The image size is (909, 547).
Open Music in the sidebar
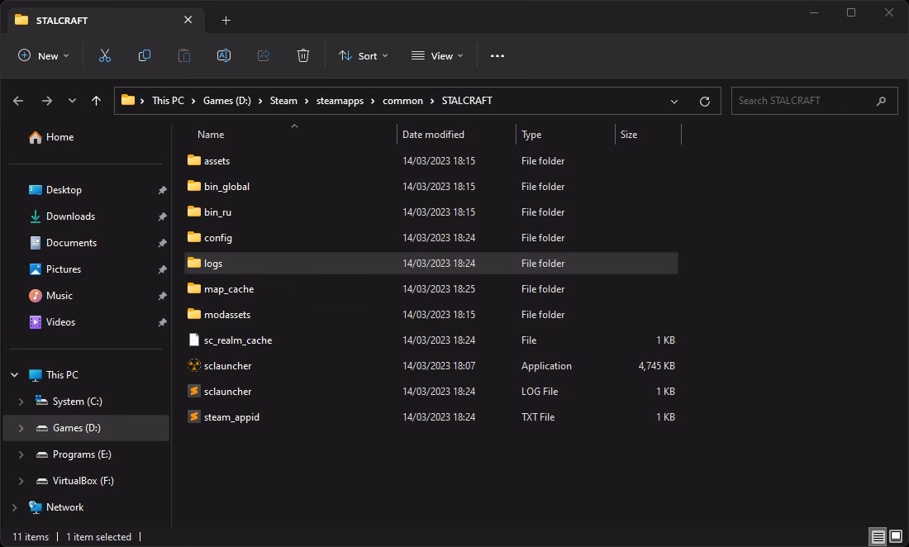[x=59, y=296]
